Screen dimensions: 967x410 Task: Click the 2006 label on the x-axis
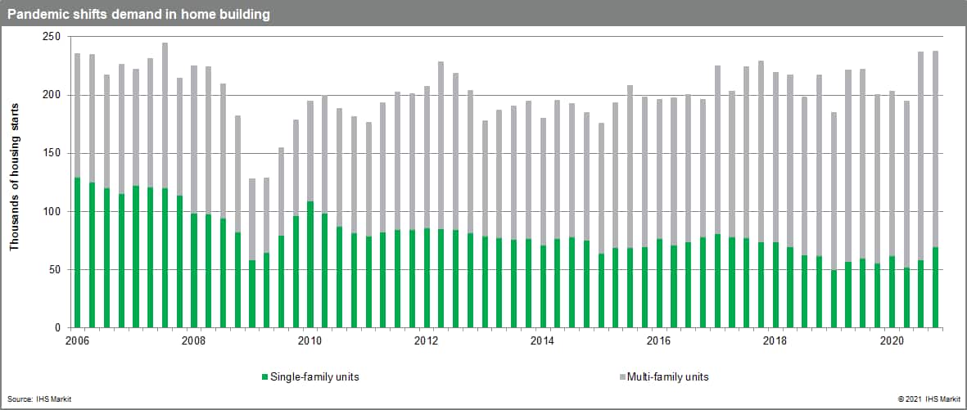point(77,340)
